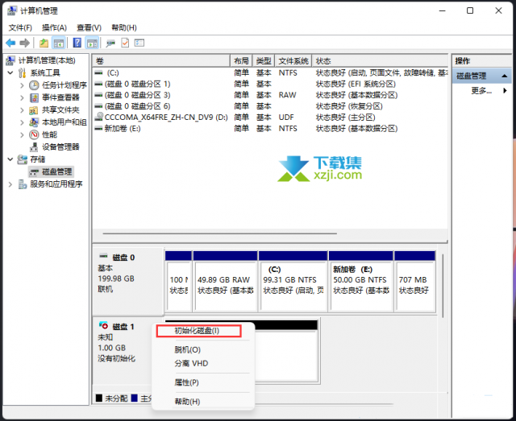Select the 707 MB recovery partition block

point(415,282)
